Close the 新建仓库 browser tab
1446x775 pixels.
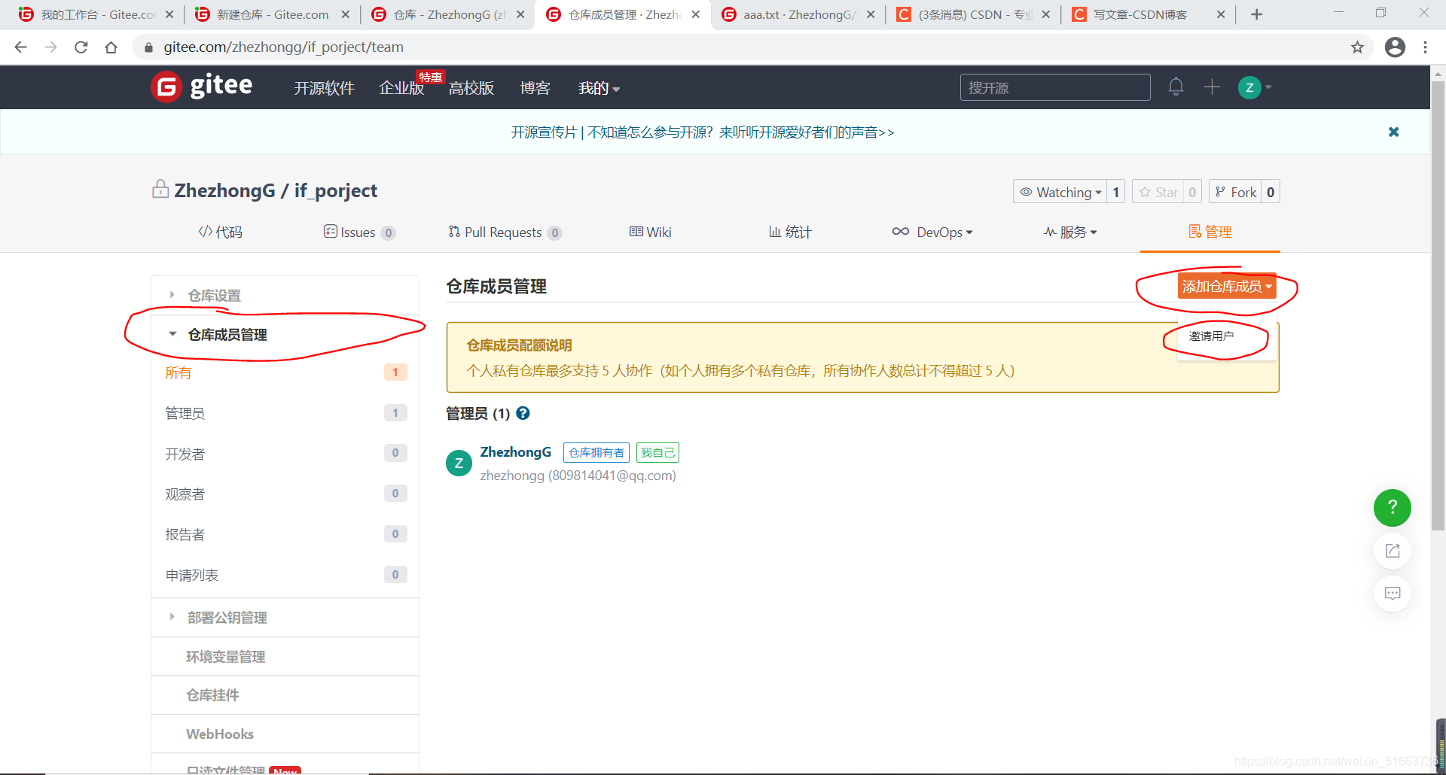tap(345, 14)
